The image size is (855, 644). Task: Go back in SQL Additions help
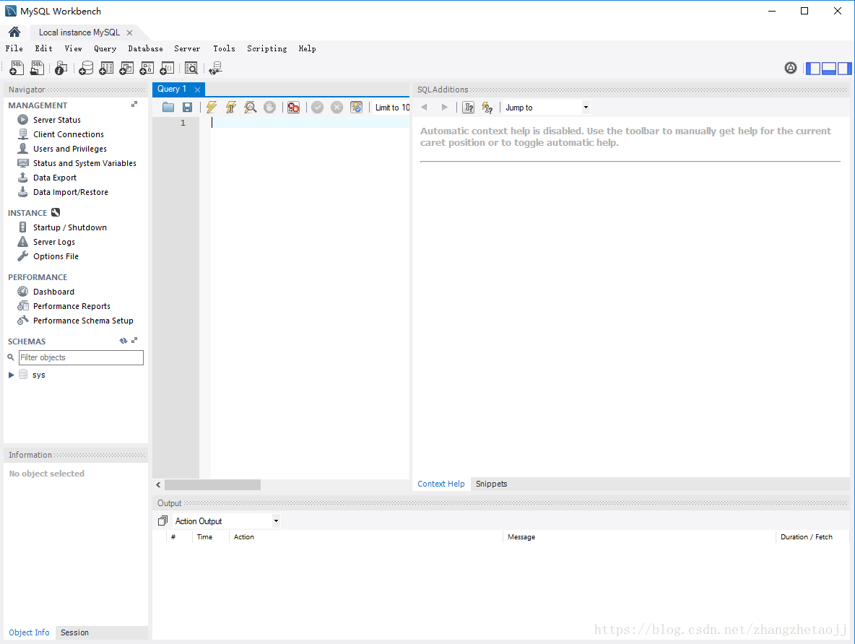pyautogui.click(x=424, y=108)
